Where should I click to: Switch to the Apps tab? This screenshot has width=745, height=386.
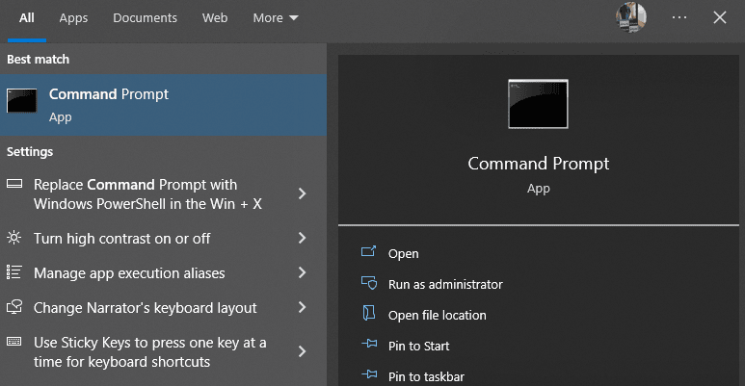coord(73,17)
